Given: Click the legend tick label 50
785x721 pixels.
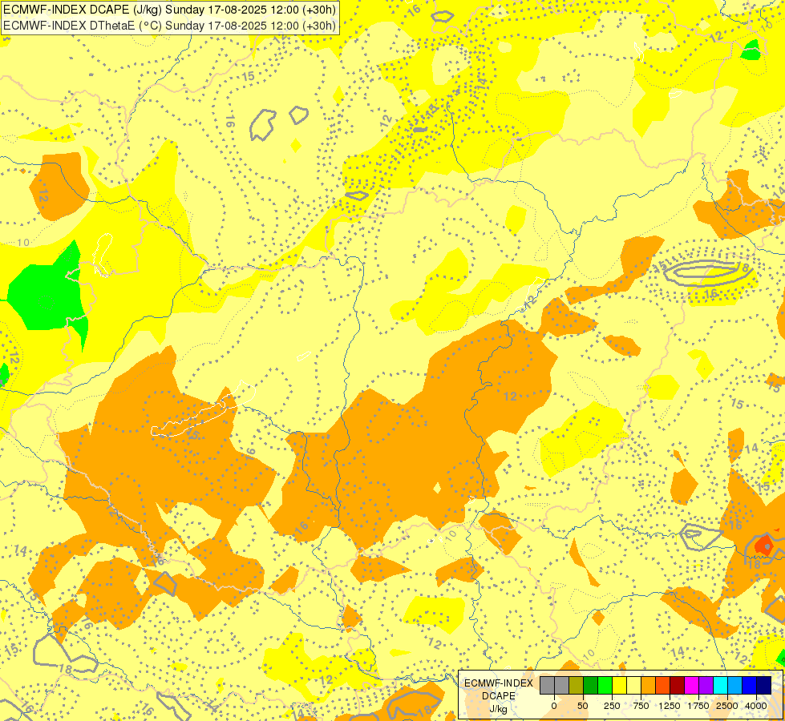Looking at the screenshot, I should 583,706.
